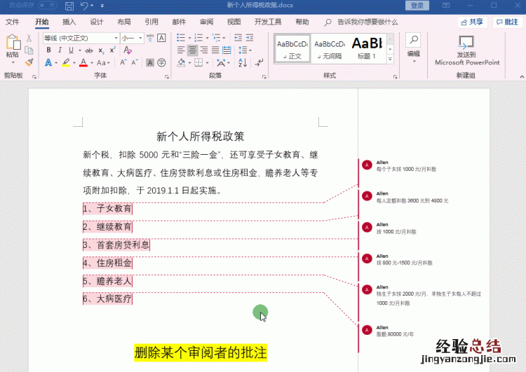This screenshot has height=372, width=526.
Task: Toggle Bold formatting
Action: (49, 50)
